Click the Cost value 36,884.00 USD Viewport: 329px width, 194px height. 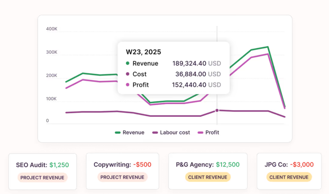198,74
